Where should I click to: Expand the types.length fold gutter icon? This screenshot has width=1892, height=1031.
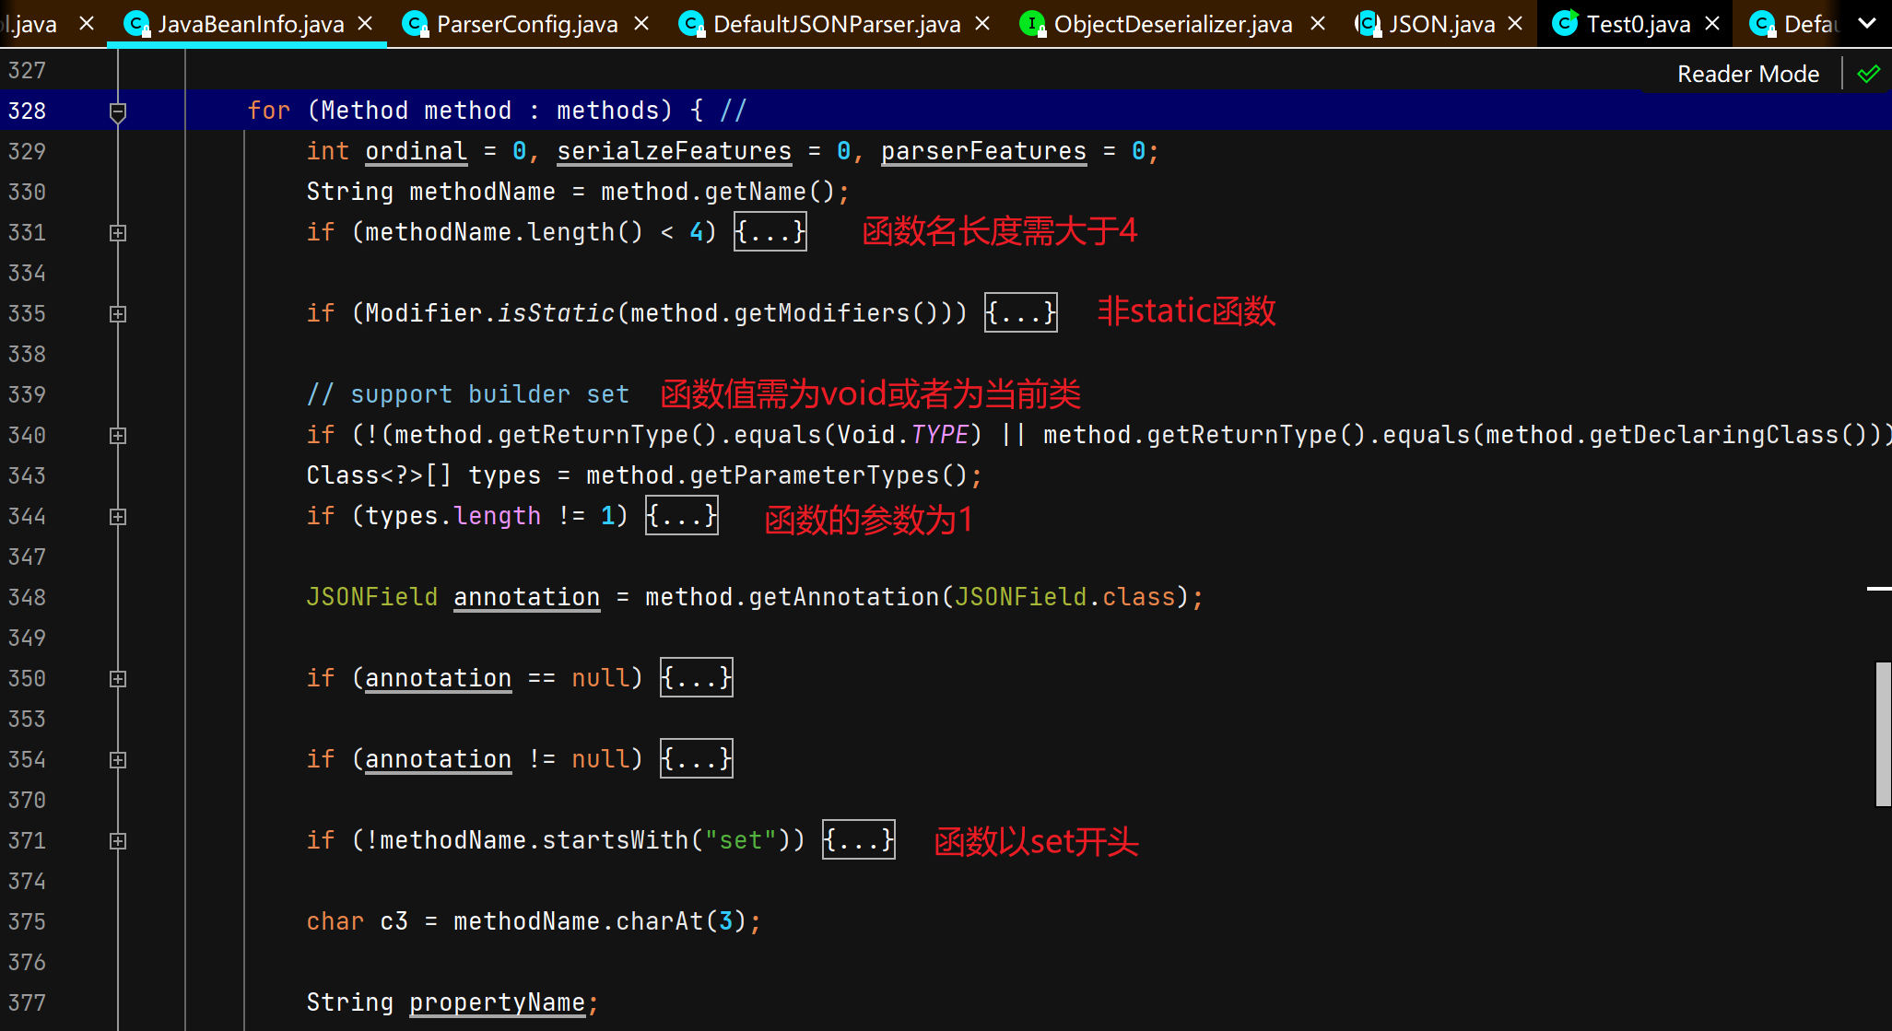(x=118, y=517)
